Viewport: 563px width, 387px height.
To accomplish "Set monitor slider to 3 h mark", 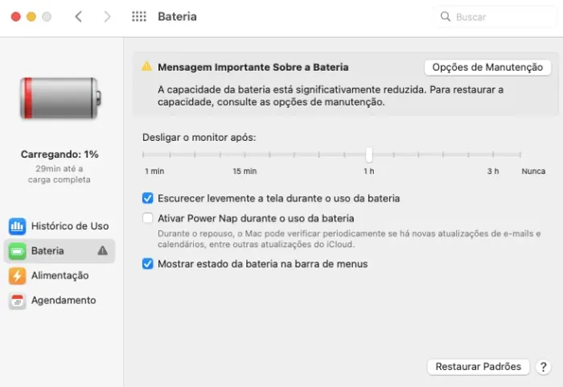I will tap(493, 154).
